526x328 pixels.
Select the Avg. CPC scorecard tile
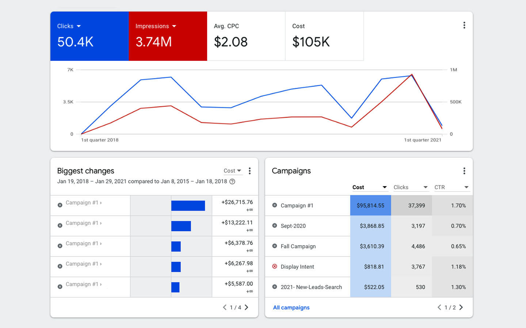click(246, 36)
